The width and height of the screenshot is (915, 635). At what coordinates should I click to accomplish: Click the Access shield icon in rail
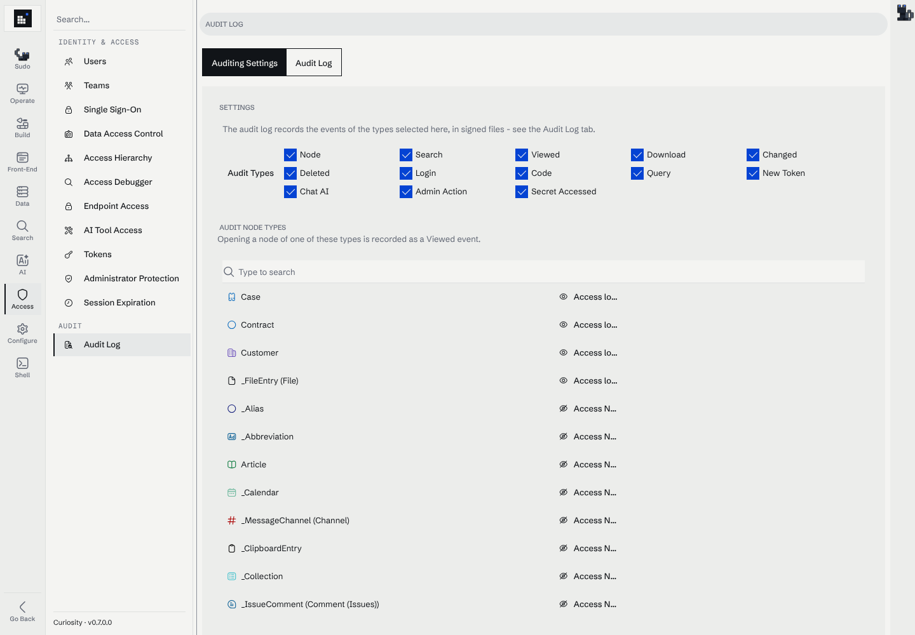(x=22, y=295)
